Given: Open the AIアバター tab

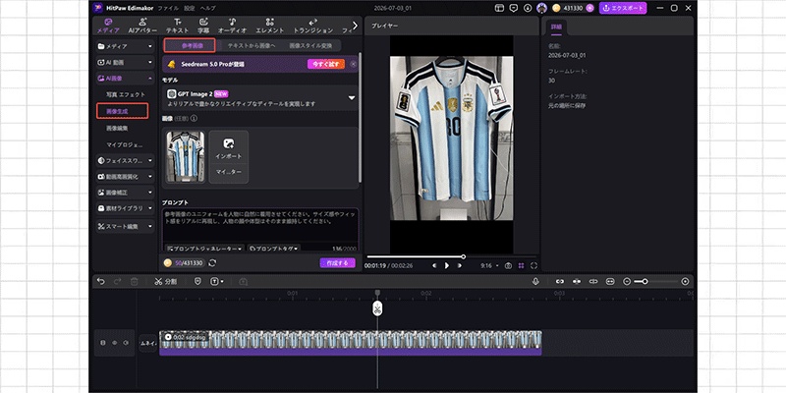Looking at the screenshot, I should [x=142, y=26].
